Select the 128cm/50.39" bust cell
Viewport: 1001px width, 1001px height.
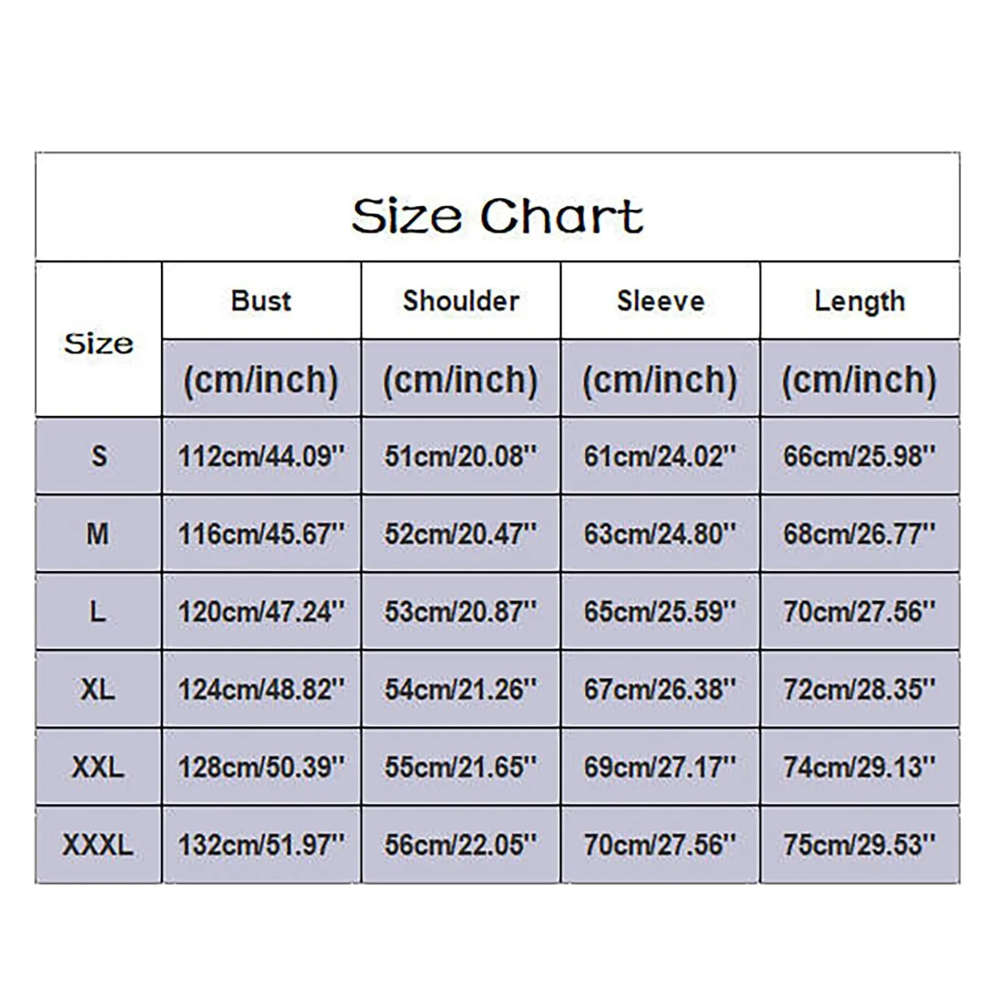[x=262, y=766]
